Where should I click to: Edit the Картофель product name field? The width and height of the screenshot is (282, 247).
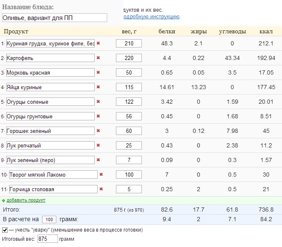(x=50, y=58)
